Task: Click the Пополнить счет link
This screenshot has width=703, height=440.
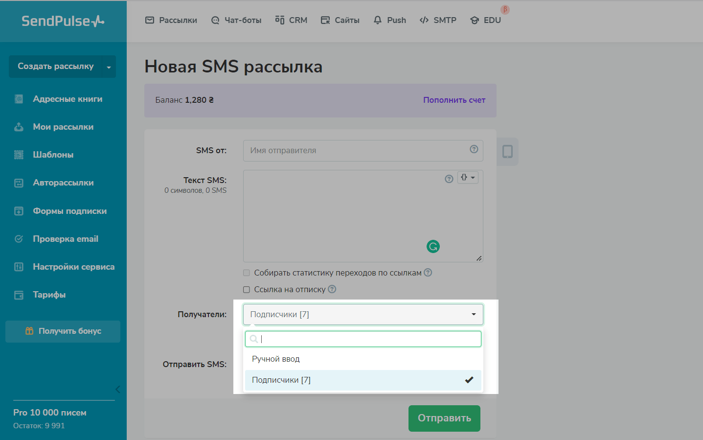Action: (454, 100)
